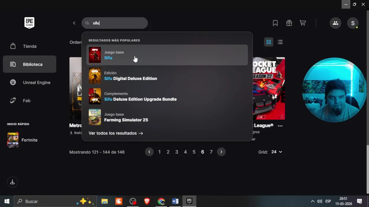This screenshot has height=207, width=369.
Task: Open Windows Start menu
Action: point(7,201)
